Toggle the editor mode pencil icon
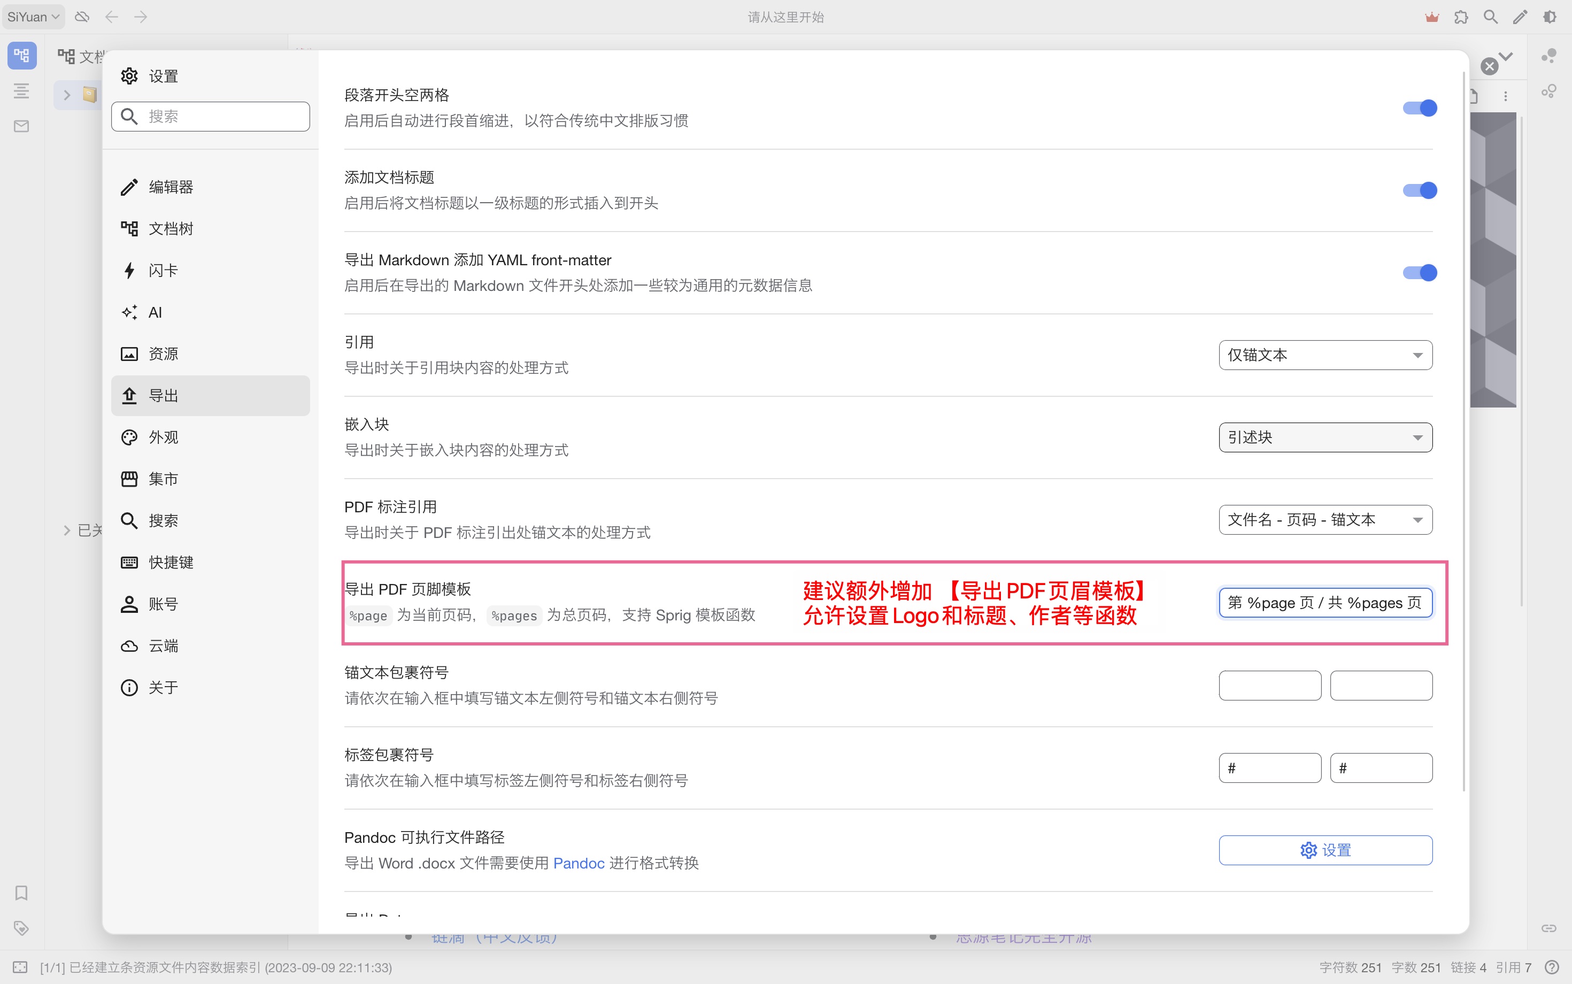 [x=1521, y=17]
